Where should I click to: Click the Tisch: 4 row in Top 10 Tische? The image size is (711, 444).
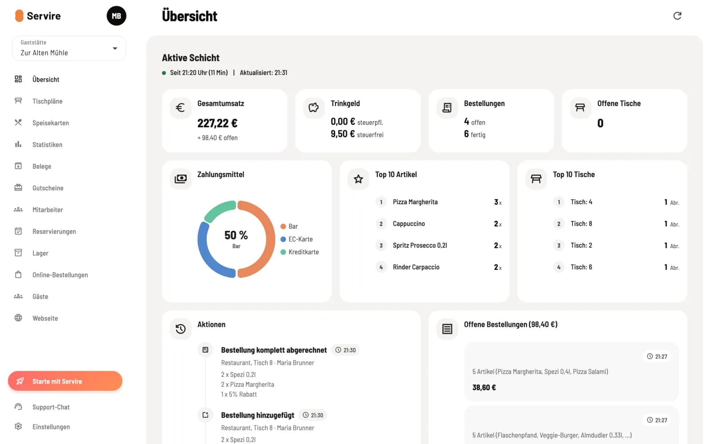click(616, 202)
